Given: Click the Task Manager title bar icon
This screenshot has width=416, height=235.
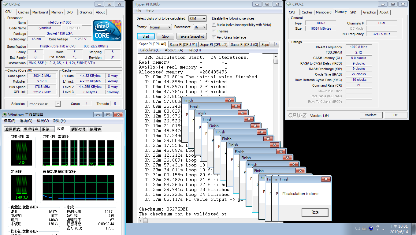Looking at the screenshot, I should [5, 114].
